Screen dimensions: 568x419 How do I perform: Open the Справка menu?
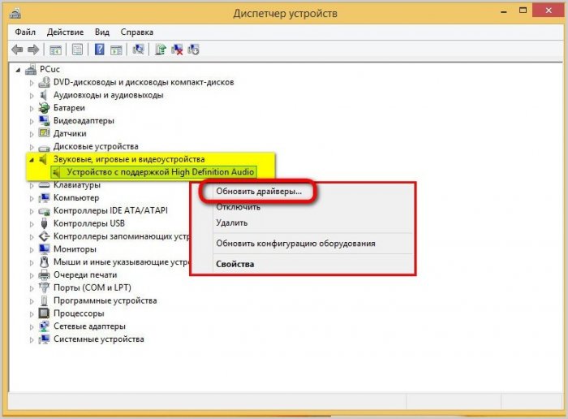pos(136,32)
